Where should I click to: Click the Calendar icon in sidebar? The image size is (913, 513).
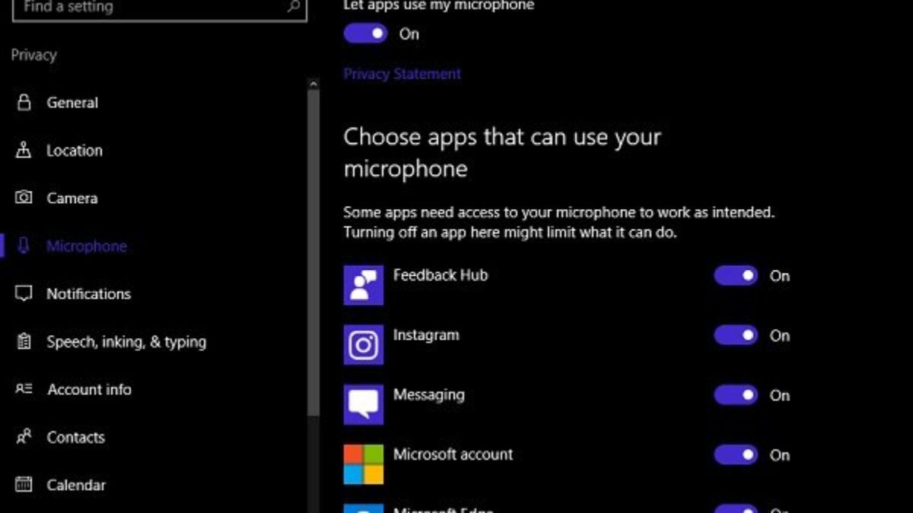tap(24, 484)
